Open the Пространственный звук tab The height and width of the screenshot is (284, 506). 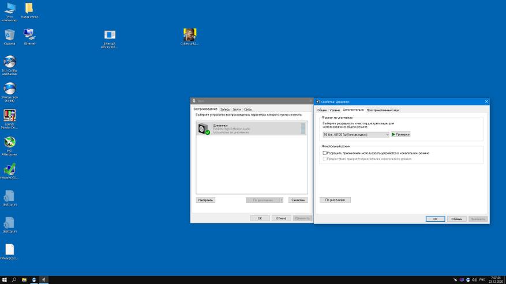(383, 109)
